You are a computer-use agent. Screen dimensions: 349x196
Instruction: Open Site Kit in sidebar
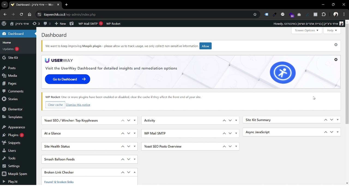(x=18, y=58)
